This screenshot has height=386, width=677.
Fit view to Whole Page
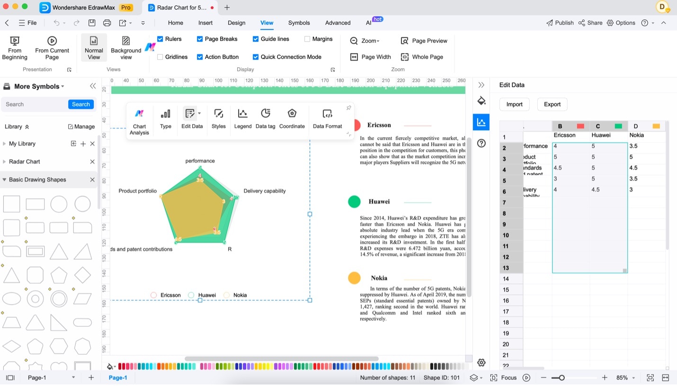click(422, 57)
